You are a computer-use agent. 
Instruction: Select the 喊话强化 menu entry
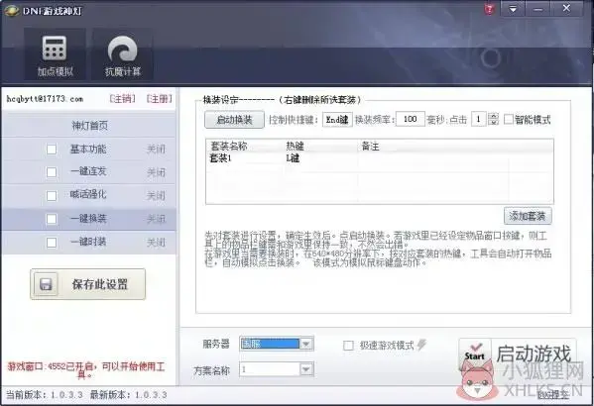88,194
